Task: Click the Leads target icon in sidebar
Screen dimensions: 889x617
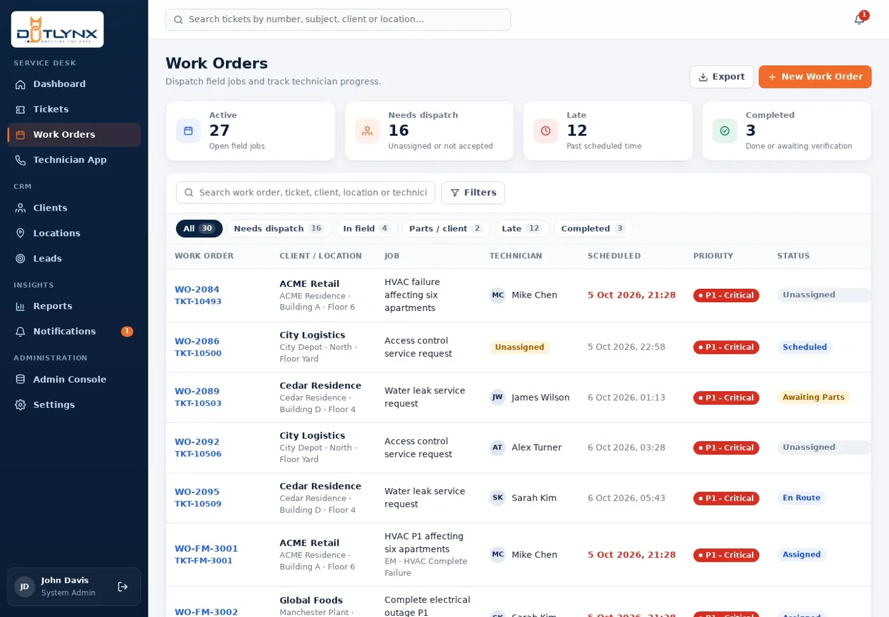Action: 20,259
